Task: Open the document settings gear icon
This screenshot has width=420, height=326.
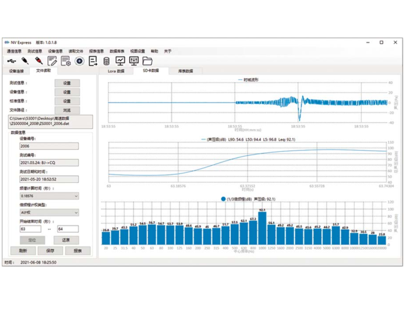Action: coord(66,61)
